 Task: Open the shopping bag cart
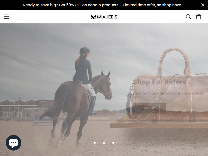click(x=198, y=17)
